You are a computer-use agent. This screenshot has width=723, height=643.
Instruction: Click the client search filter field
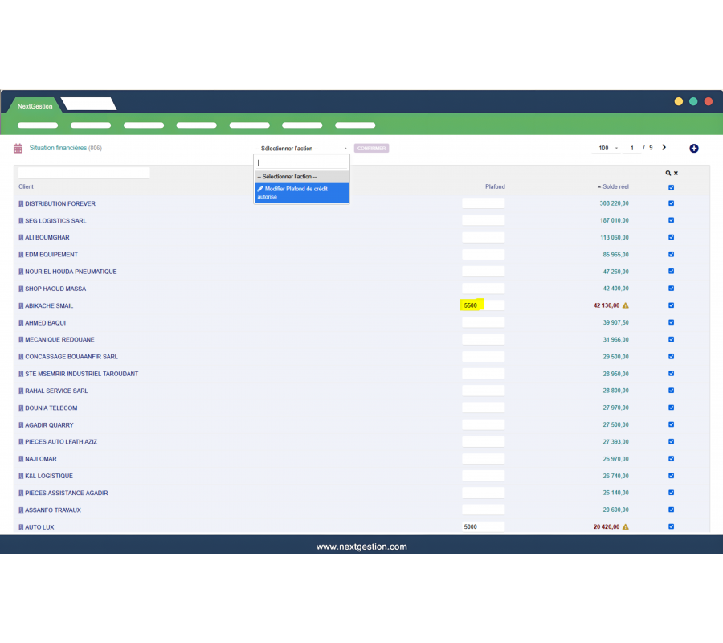[x=84, y=173]
